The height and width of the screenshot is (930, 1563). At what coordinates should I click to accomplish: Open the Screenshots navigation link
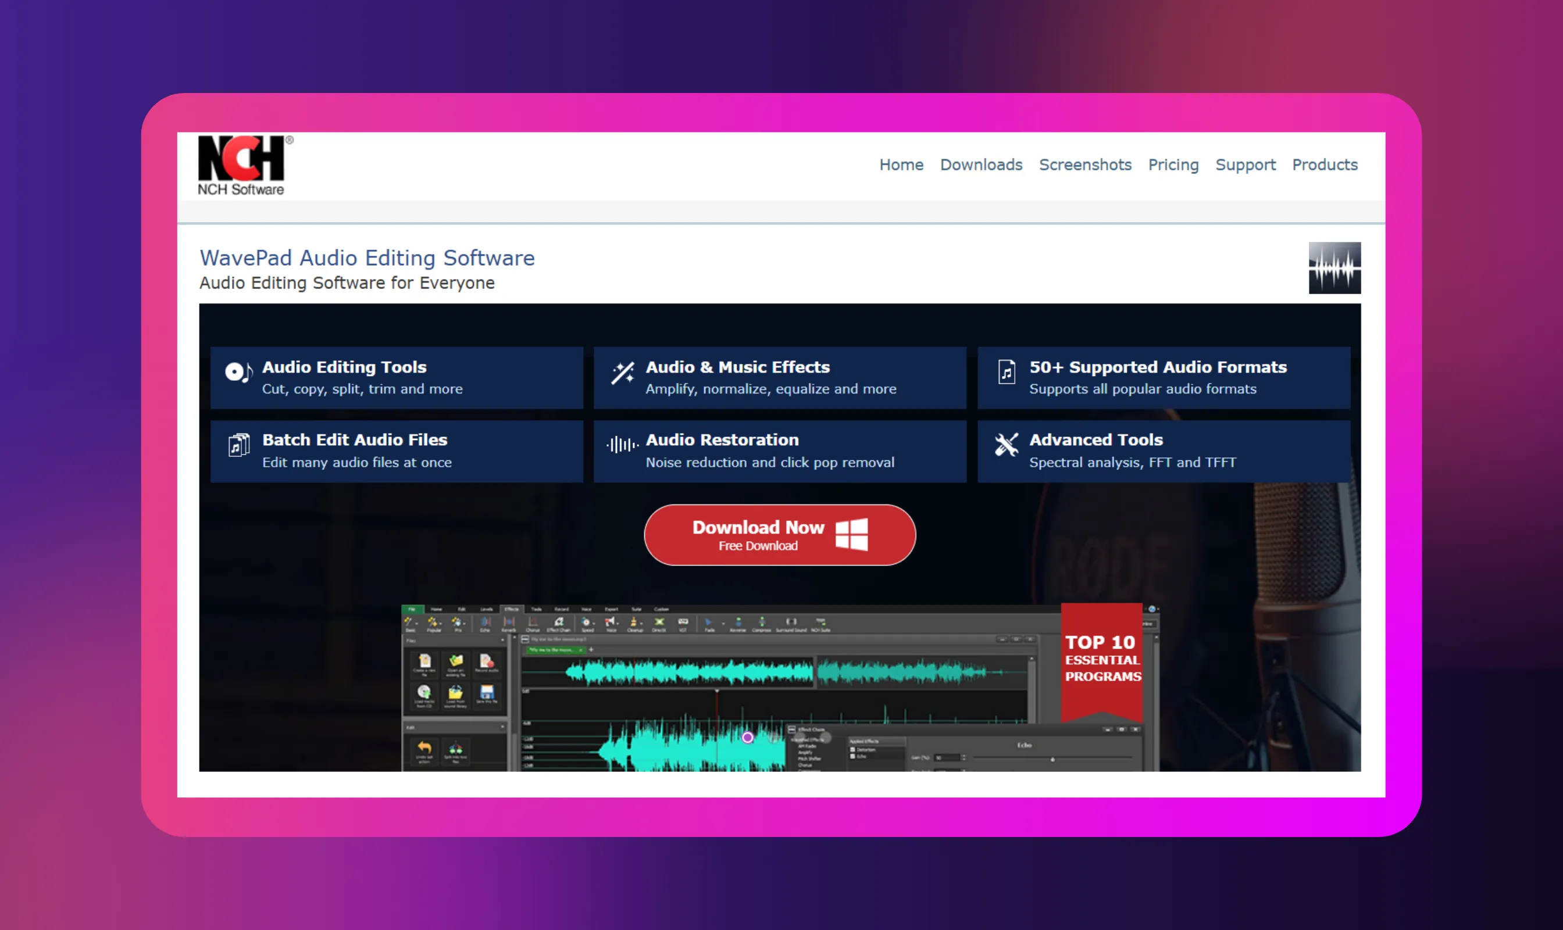click(1084, 165)
